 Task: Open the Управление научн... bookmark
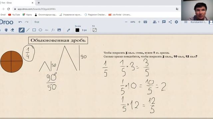tap(71, 15)
